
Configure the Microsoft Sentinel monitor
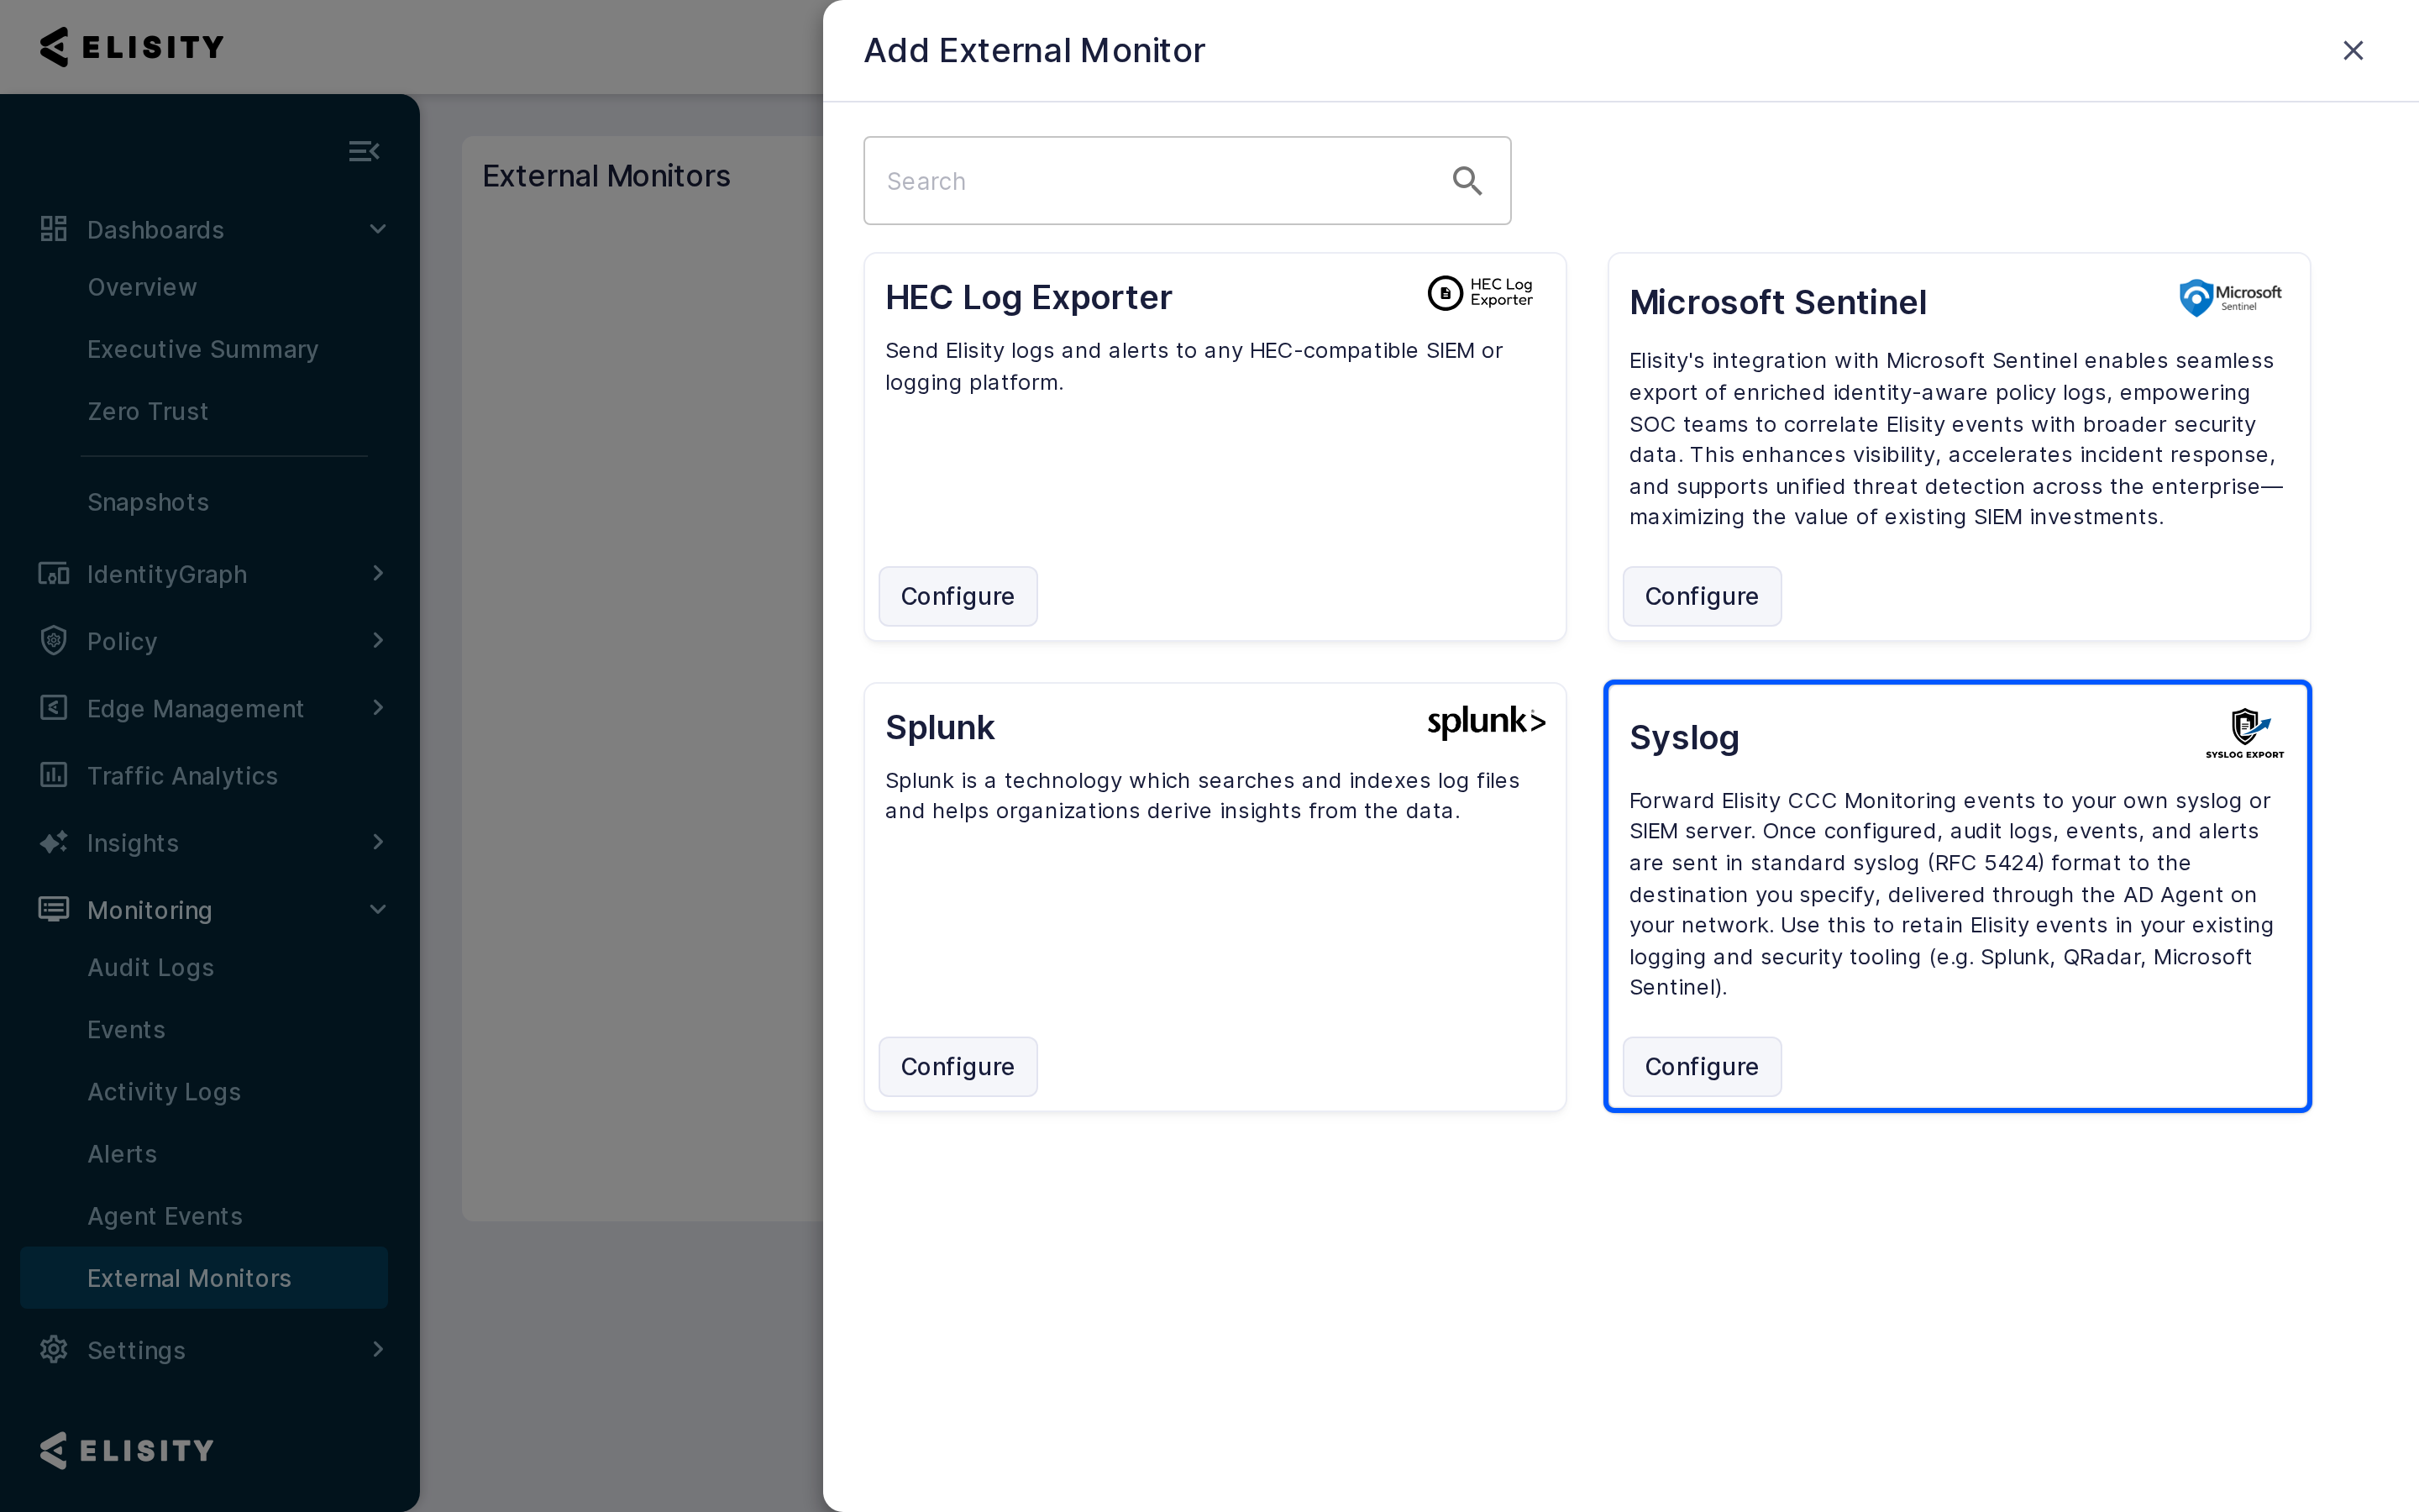coord(1702,596)
